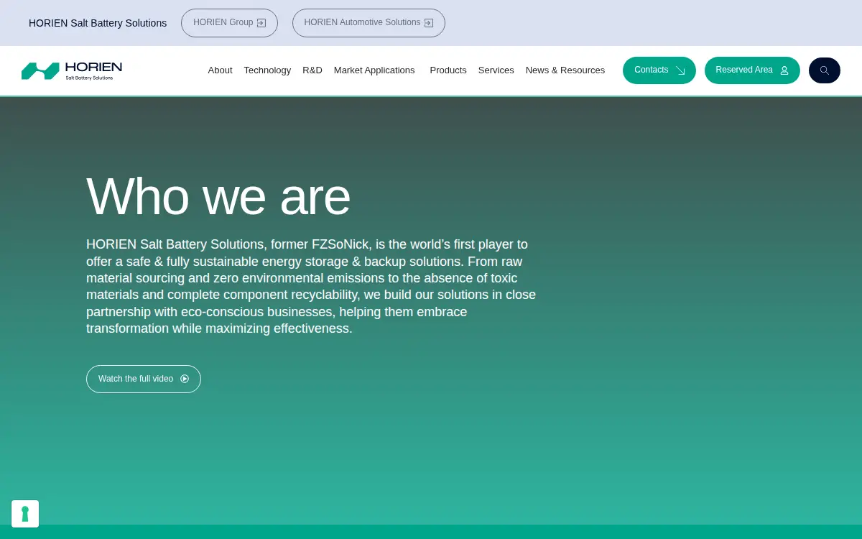862x539 pixels.
Task: Open the News & Resources menu
Action: point(565,70)
